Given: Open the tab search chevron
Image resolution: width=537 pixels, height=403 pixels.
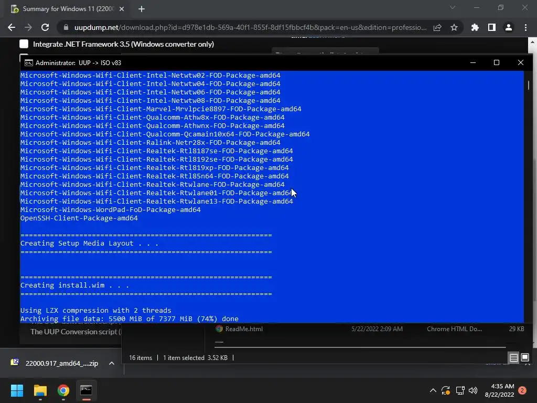Looking at the screenshot, I should [x=453, y=7].
